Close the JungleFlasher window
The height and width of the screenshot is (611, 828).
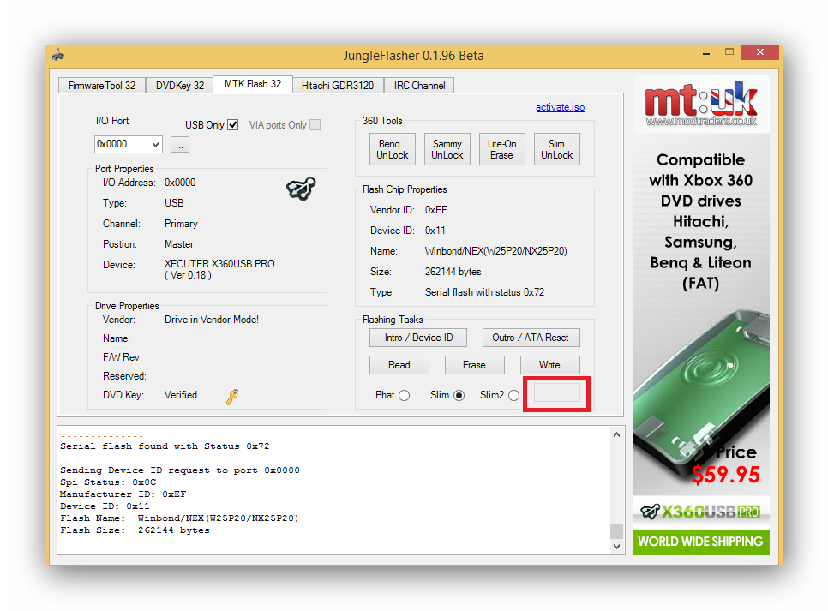pos(760,52)
